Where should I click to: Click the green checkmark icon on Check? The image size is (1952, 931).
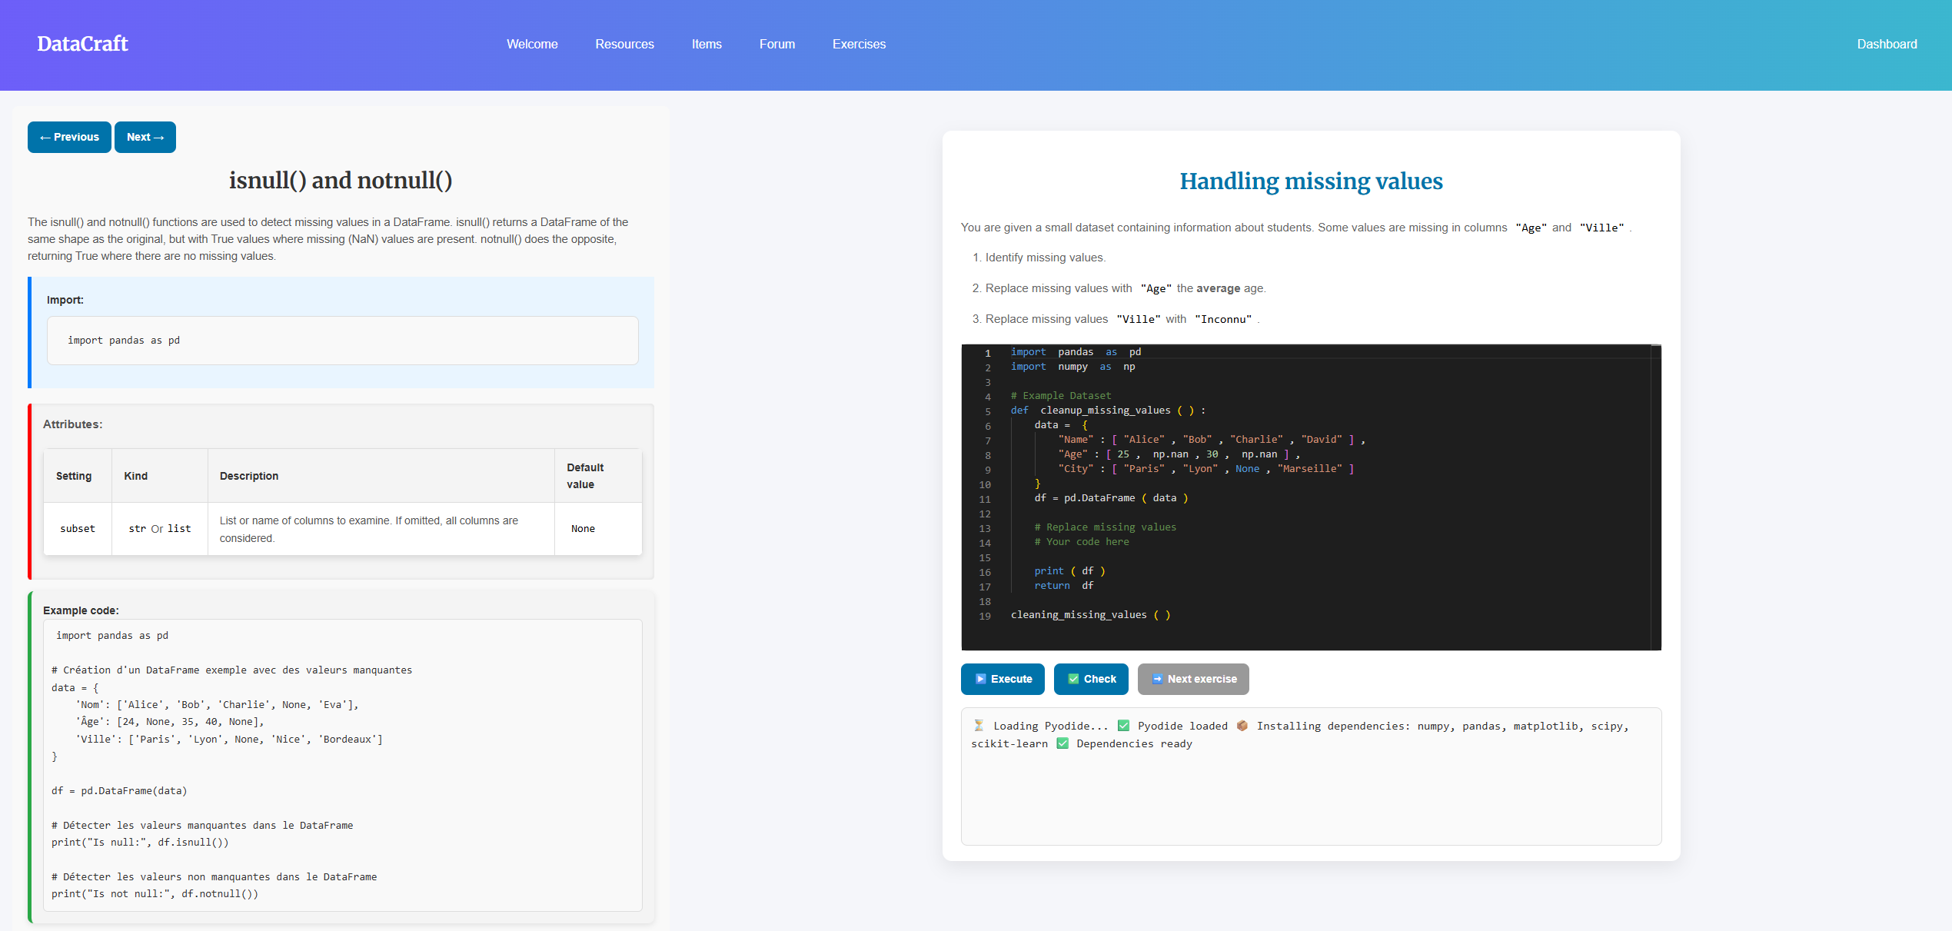tap(1073, 679)
